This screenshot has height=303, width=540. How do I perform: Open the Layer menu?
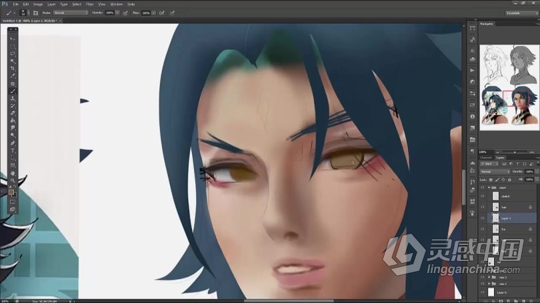(51, 4)
